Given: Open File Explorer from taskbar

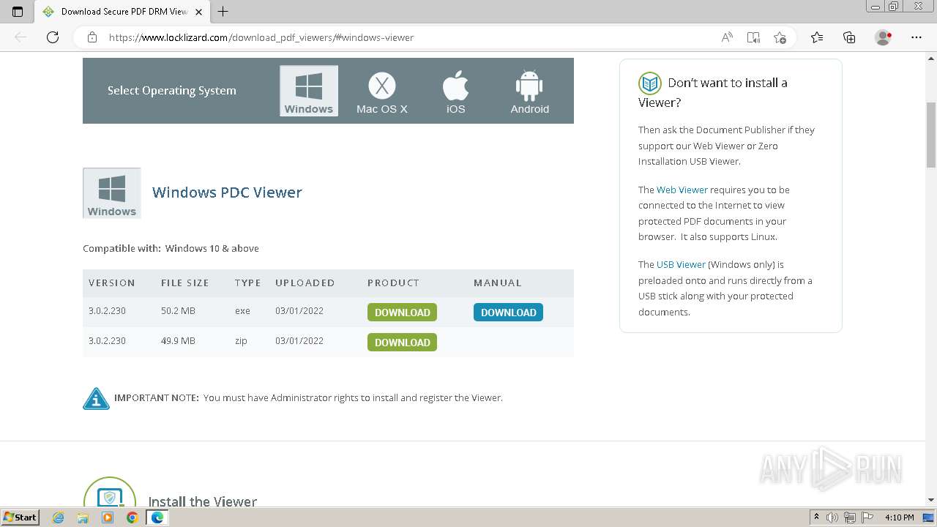Looking at the screenshot, I should 83,517.
